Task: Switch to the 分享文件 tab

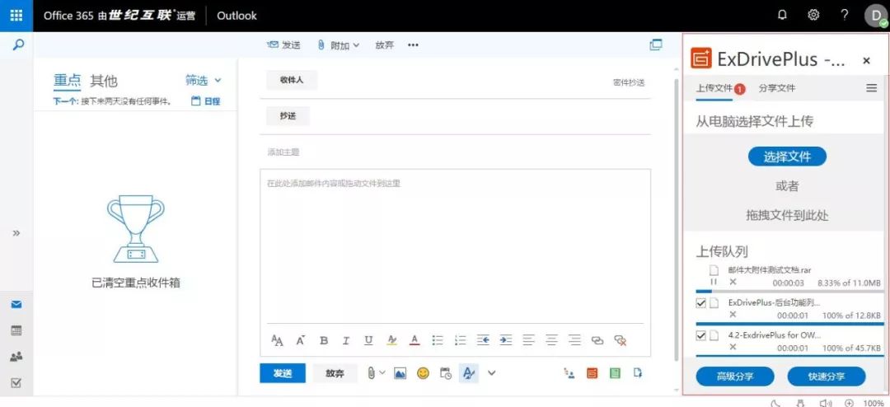Action: 776,88
